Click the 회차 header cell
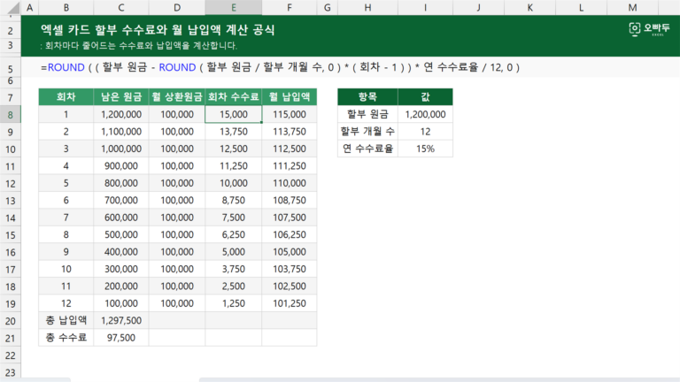The width and height of the screenshot is (680, 382). point(66,97)
